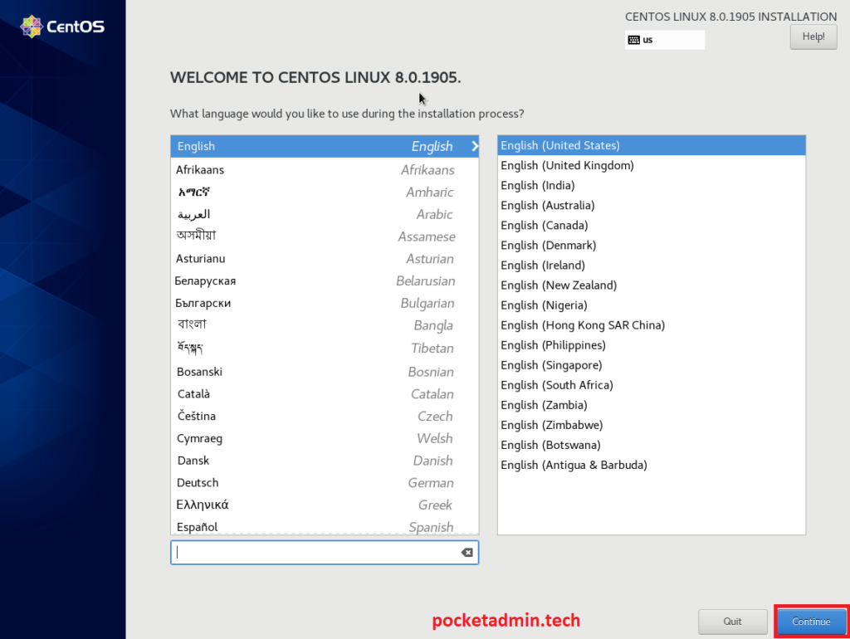Select Català language
Image resolution: width=850 pixels, height=639 pixels.
[325, 394]
